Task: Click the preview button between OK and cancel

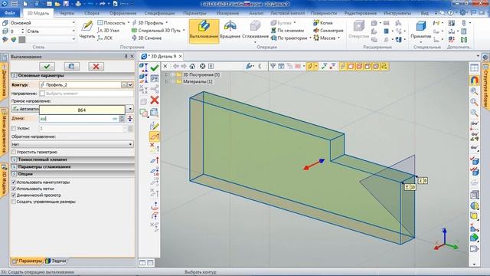Action: point(71,67)
